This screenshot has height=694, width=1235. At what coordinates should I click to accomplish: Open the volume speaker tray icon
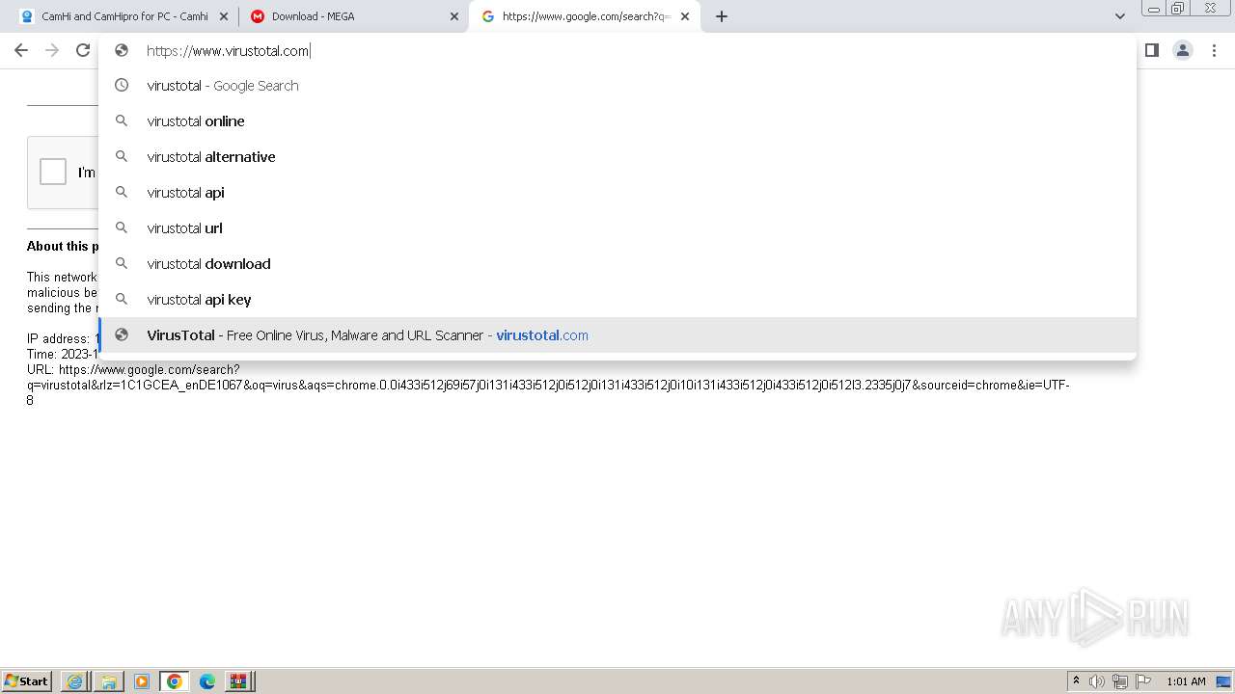coord(1097,681)
